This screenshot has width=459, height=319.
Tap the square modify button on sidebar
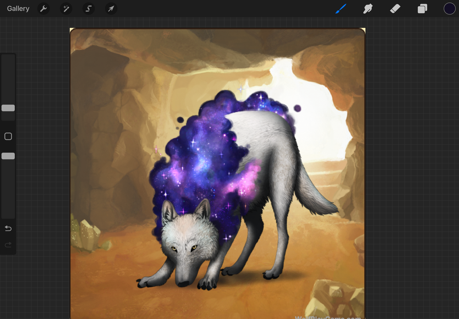click(x=8, y=136)
